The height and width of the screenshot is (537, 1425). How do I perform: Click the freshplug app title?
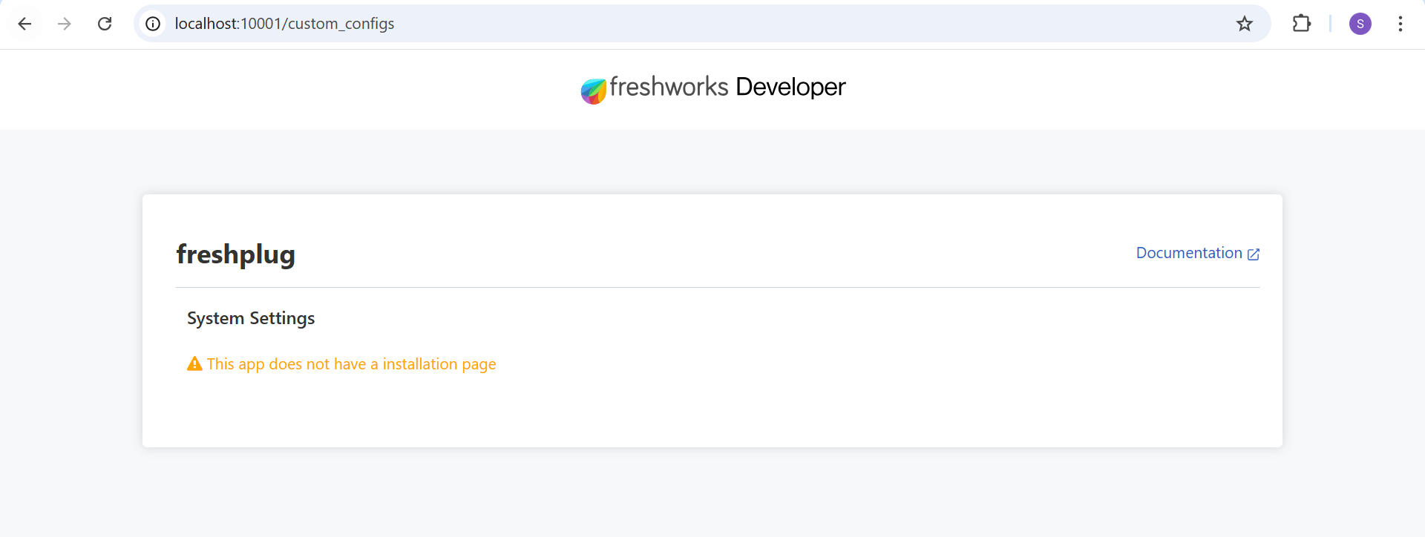(235, 254)
